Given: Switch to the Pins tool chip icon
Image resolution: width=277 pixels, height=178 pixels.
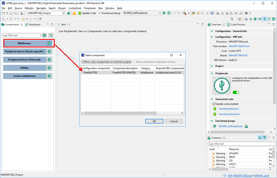Looking at the screenshot, I should click(255, 19).
